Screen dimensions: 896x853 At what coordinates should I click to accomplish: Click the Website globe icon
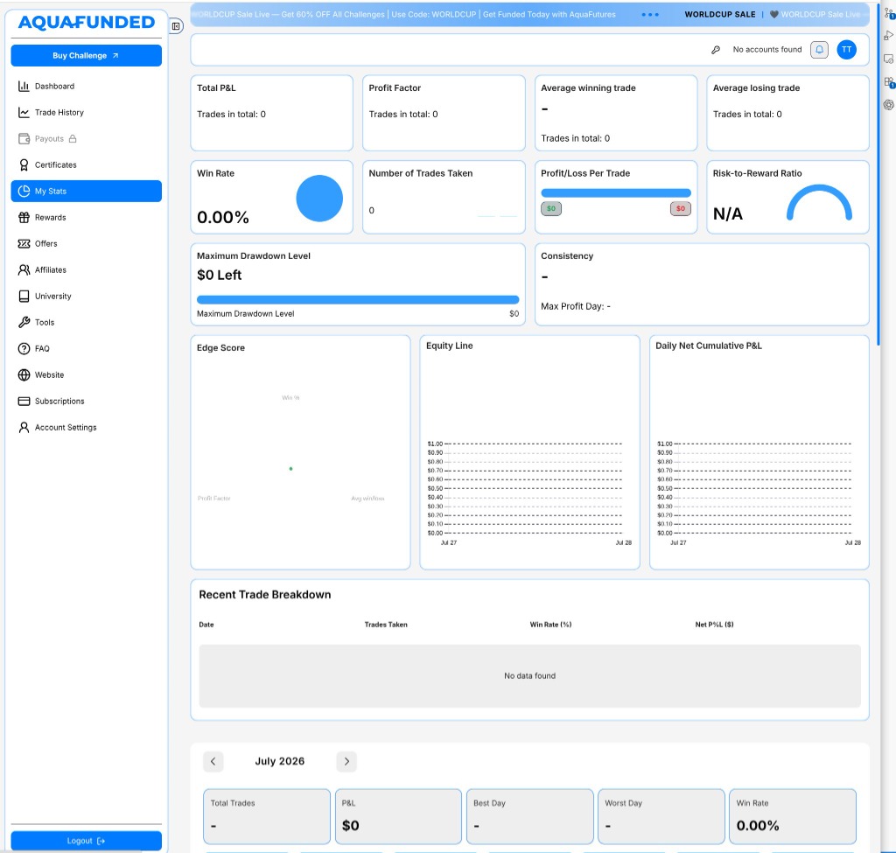click(x=24, y=374)
